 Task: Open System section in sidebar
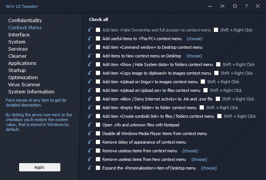pos(17,42)
